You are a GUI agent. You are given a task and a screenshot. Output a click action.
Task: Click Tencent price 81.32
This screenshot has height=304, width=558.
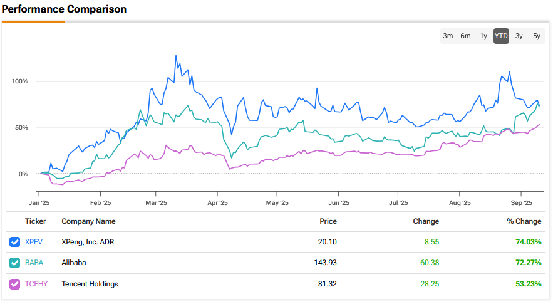point(328,284)
